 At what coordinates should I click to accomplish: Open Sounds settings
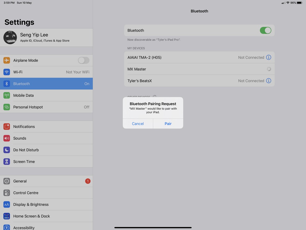46,138
